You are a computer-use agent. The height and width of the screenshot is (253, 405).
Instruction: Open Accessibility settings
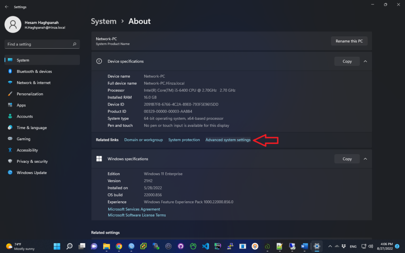(27, 150)
